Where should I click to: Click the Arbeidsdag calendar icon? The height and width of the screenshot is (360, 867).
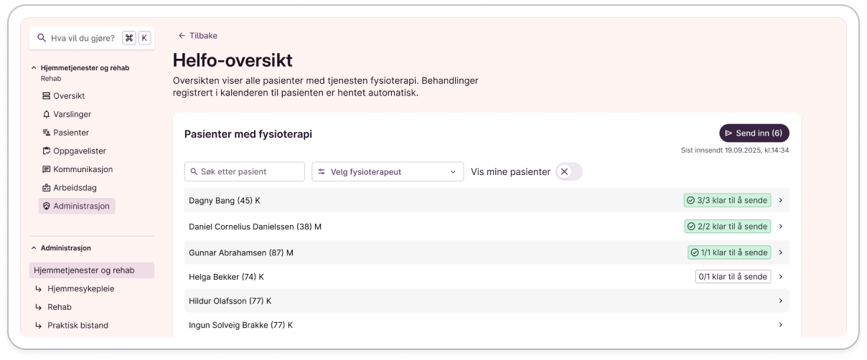click(47, 188)
